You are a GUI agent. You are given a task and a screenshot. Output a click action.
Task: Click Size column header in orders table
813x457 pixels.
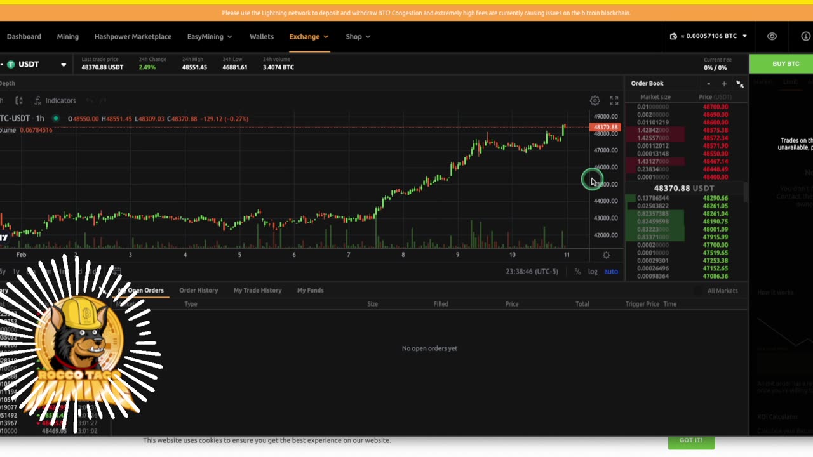(372, 304)
